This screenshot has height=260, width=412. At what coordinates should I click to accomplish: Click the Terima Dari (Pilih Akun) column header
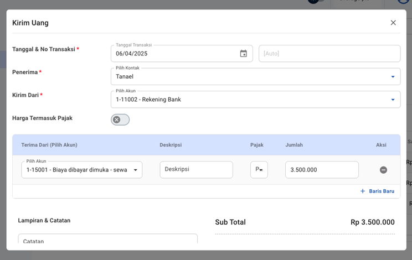[x=49, y=145]
